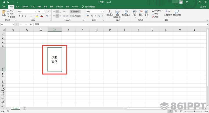Open the font color dropdown arrow
Screen dimensions: 209x113
click(x=44, y=16)
